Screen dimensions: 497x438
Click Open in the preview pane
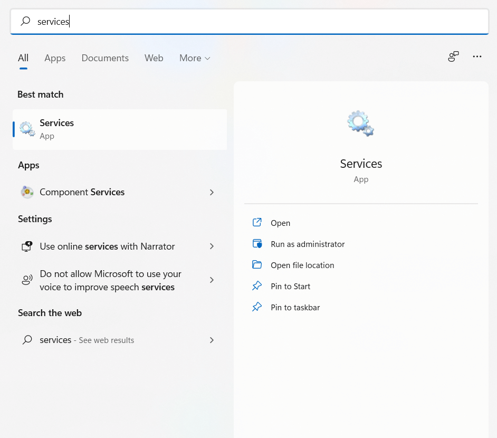280,223
